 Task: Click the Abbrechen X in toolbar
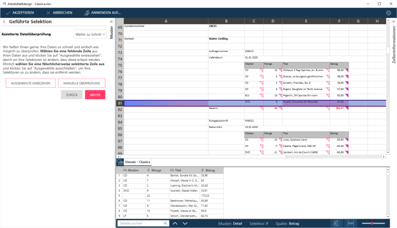click(49, 13)
